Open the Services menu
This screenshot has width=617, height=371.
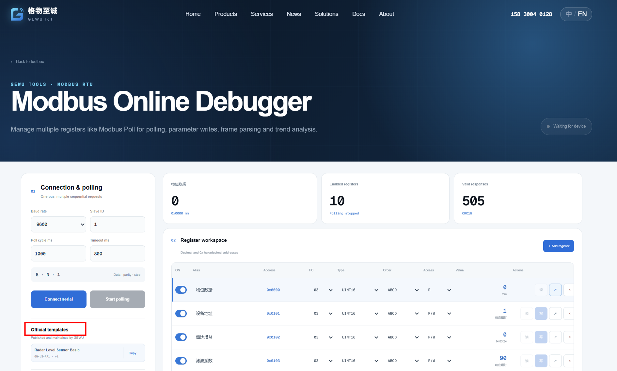[262, 14]
